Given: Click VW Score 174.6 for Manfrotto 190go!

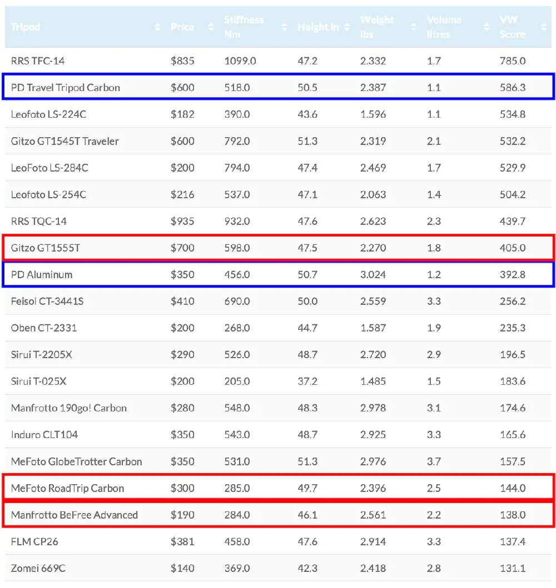Looking at the screenshot, I should pos(513,408).
